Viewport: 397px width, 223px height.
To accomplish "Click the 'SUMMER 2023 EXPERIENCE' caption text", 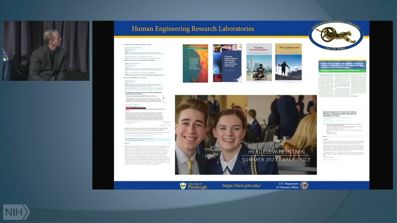I will coord(276,160).
